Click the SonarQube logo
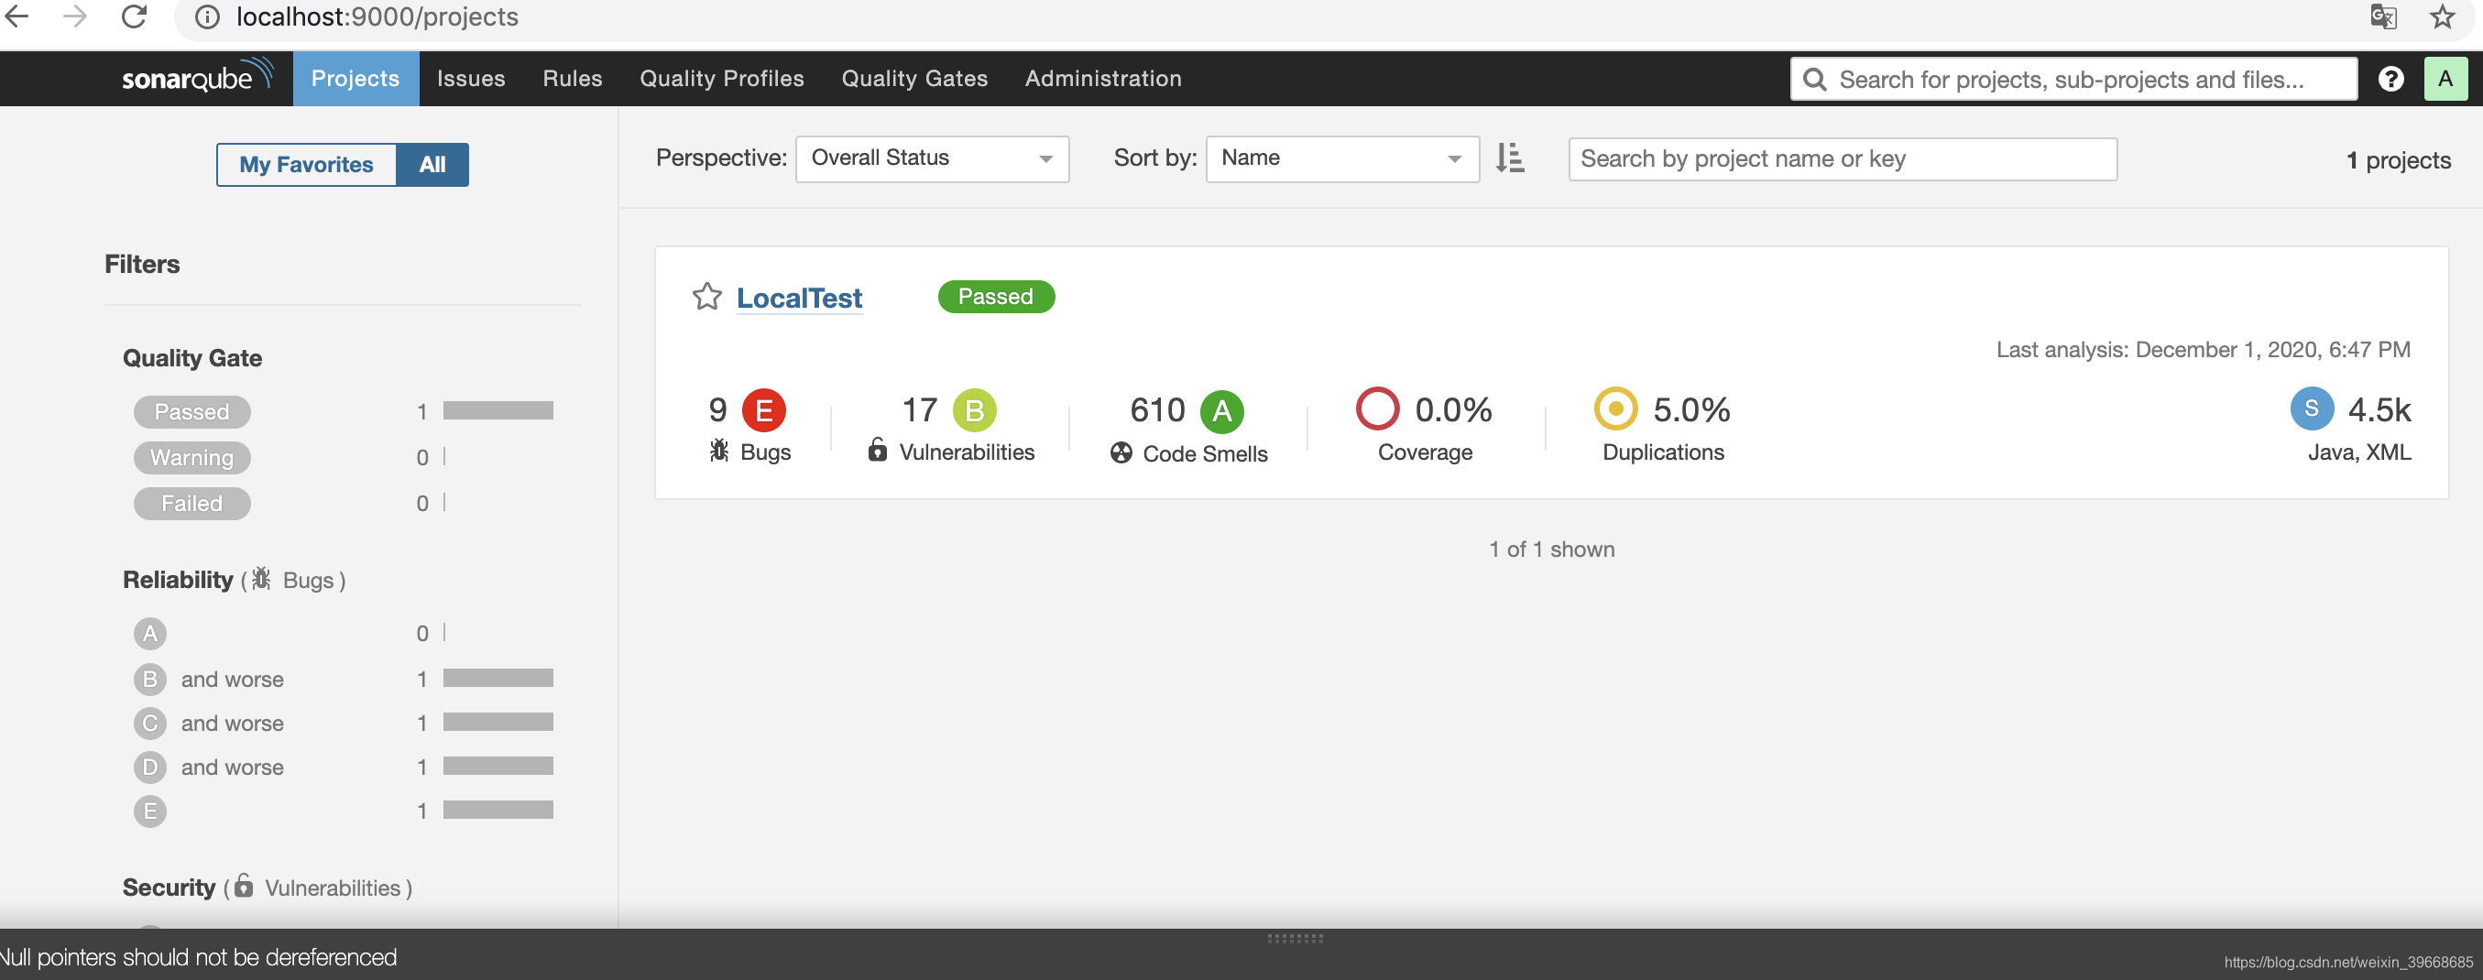The image size is (2483, 980). [x=198, y=77]
